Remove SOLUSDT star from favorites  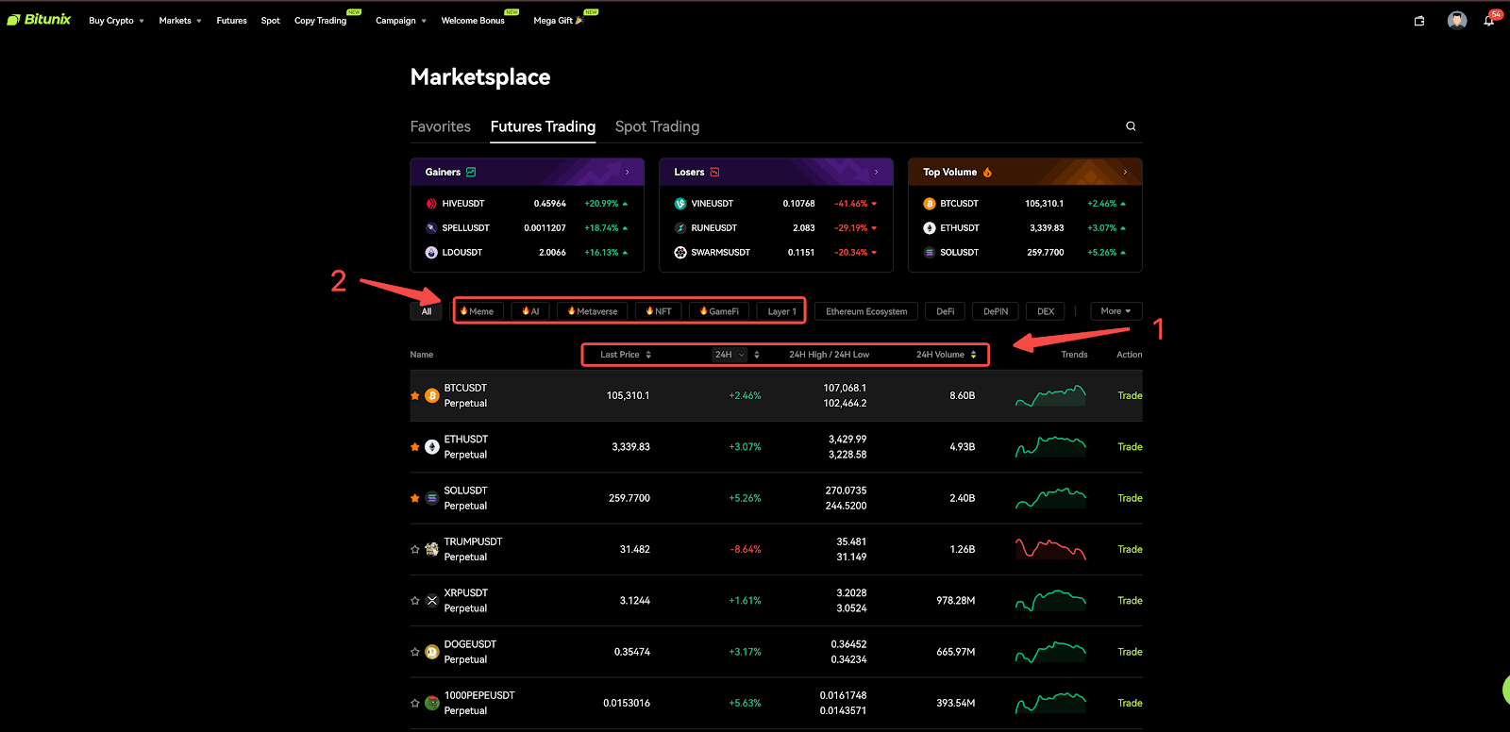(415, 498)
